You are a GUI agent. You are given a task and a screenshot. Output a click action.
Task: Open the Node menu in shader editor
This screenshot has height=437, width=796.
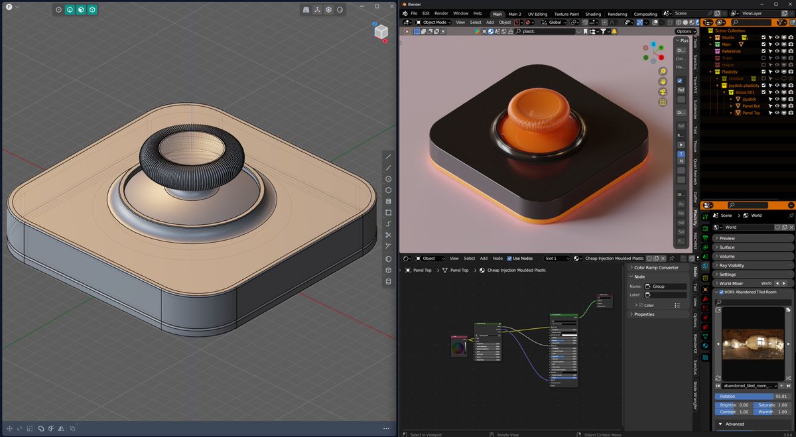pyautogui.click(x=497, y=258)
